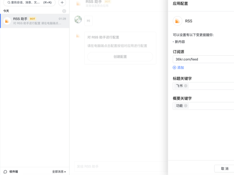Click the BOT tag next to RSS 助手
The height and width of the screenshot is (175, 234).
pos(32,19)
